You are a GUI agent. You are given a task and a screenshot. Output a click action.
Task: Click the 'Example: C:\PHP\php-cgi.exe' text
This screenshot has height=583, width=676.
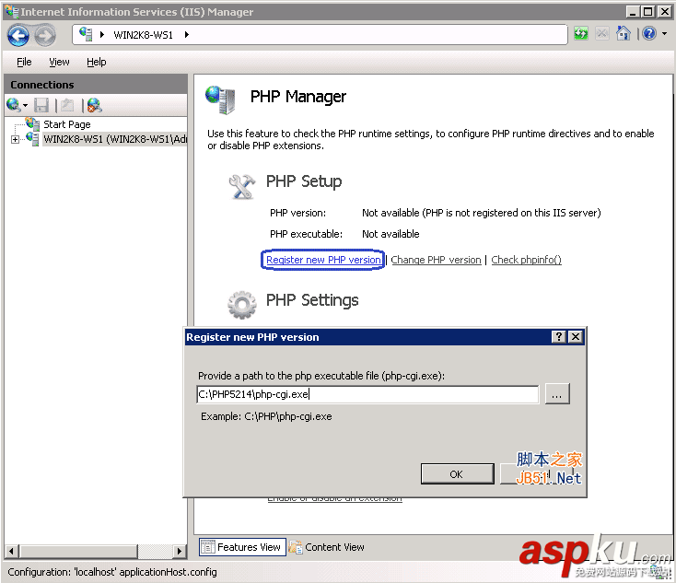click(266, 416)
